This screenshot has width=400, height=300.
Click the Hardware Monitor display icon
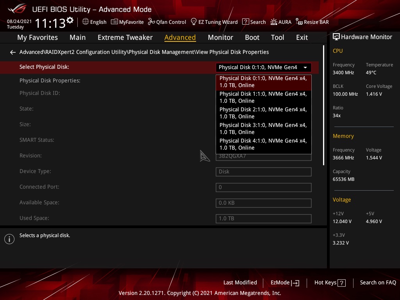[336, 37]
